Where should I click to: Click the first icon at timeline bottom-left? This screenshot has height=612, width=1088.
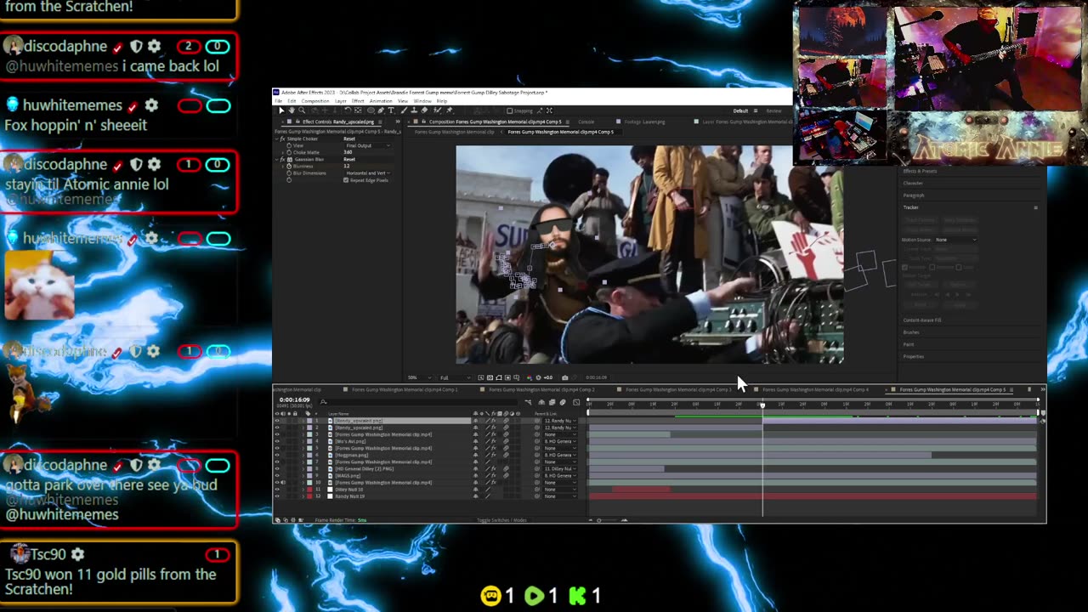pos(277,520)
